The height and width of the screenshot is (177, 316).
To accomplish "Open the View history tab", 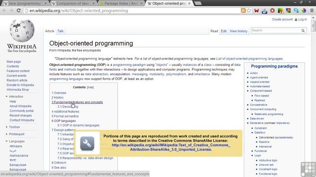I will (x=238, y=31).
